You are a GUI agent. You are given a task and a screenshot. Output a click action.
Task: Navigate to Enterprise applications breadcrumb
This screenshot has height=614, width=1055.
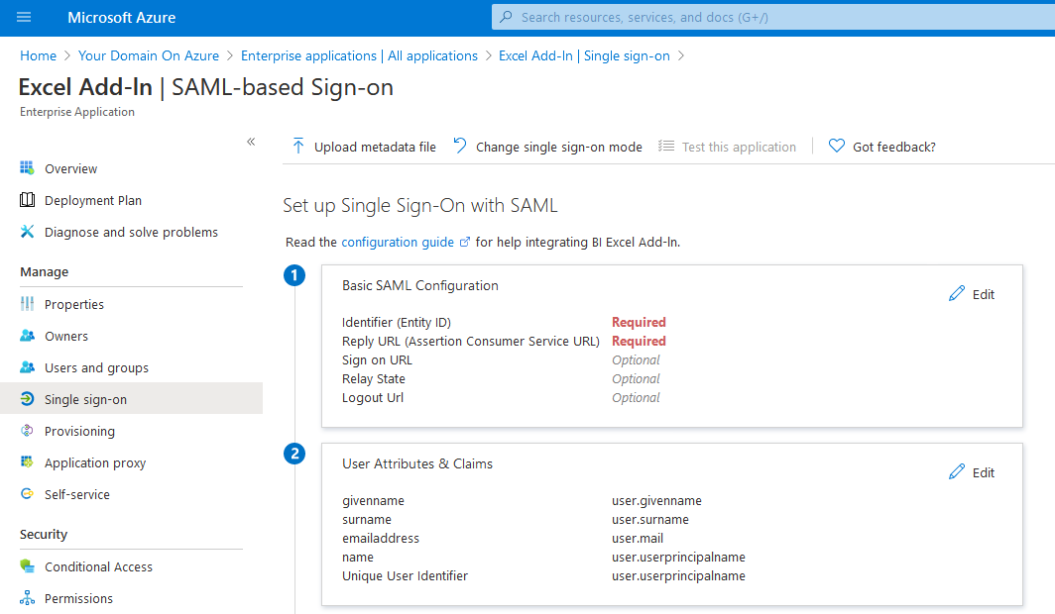point(359,55)
